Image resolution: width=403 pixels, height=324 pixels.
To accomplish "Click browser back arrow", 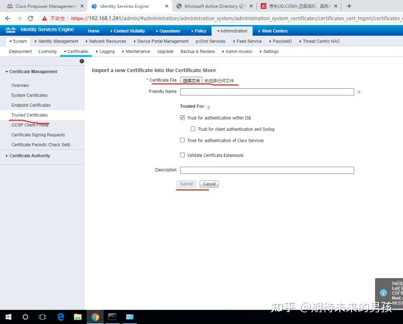I will pos(8,18).
